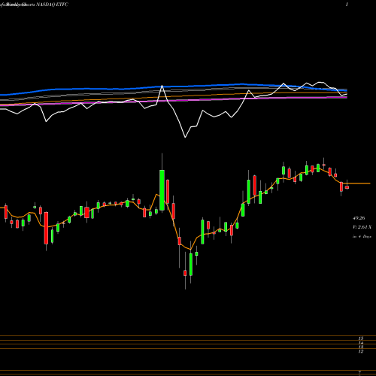The width and height of the screenshot is (376, 376).
Task: Click the NASDAQ ETFC chart title
Action: click(52, 5)
